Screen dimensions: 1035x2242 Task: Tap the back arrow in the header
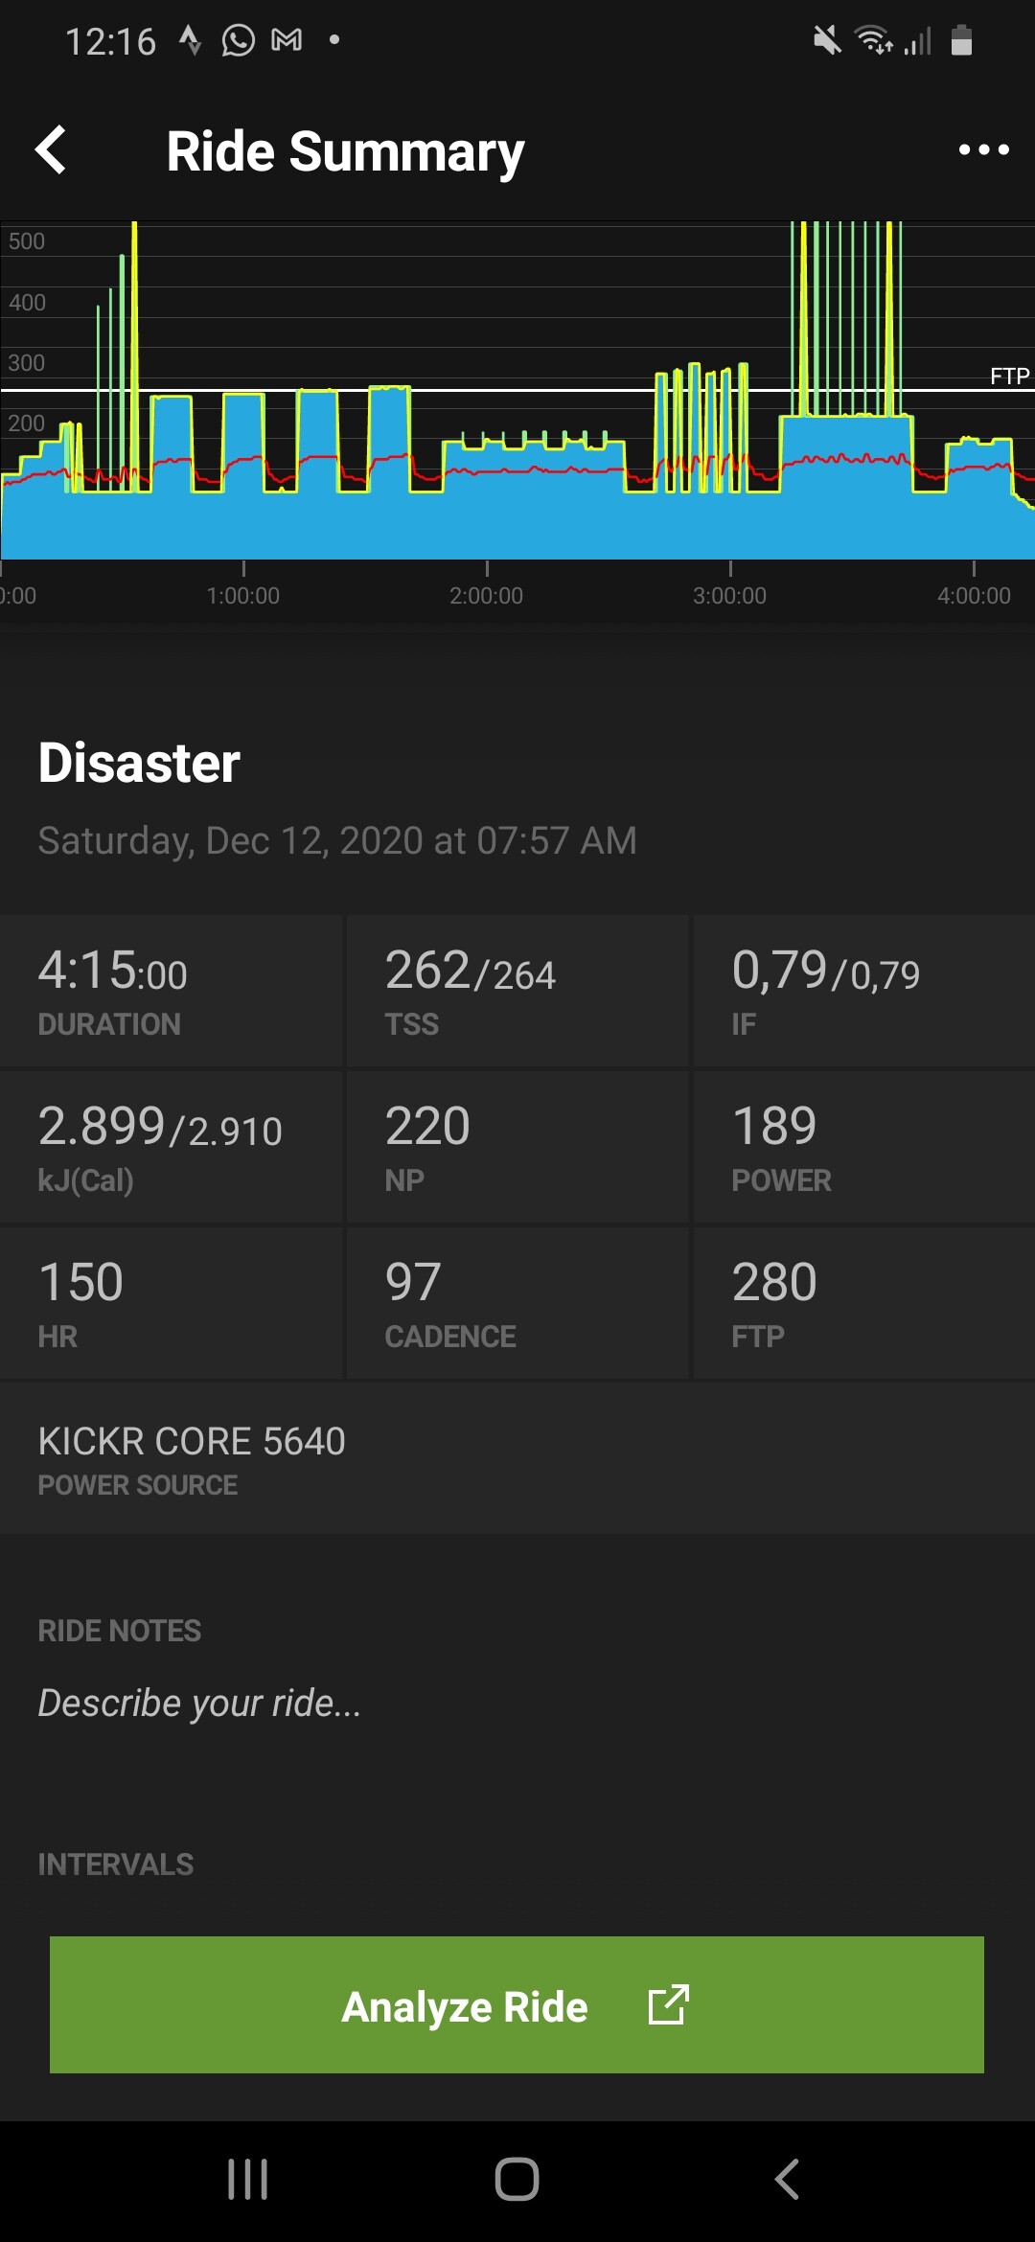(52, 150)
